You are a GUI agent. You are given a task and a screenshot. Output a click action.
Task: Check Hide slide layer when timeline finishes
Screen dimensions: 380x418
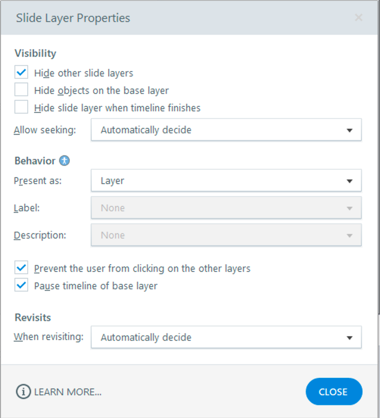[x=21, y=108]
